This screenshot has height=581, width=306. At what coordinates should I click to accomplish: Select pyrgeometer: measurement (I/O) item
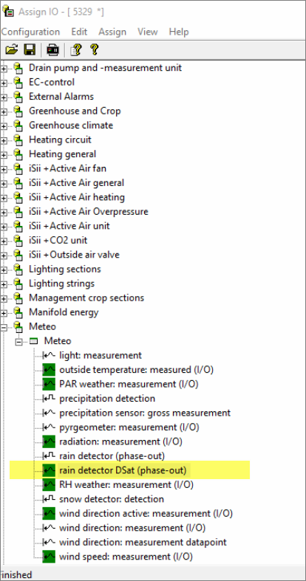pyautogui.click(x=129, y=427)
